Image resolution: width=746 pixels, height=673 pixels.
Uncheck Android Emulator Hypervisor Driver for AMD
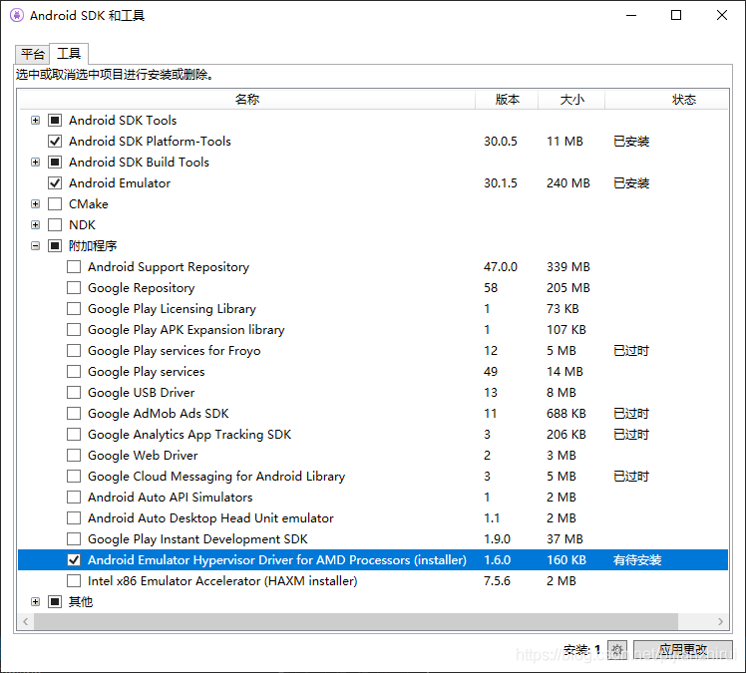(x=74, y=559)
